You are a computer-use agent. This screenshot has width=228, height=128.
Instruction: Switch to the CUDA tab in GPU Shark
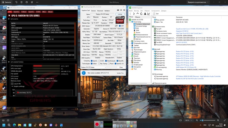(38, 12)
